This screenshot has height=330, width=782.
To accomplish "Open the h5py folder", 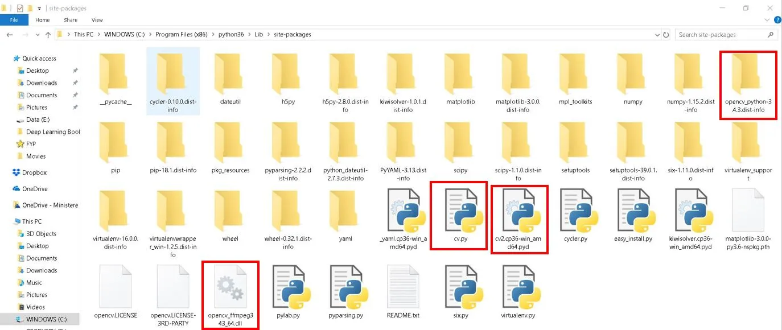I will tap(288, 80).
